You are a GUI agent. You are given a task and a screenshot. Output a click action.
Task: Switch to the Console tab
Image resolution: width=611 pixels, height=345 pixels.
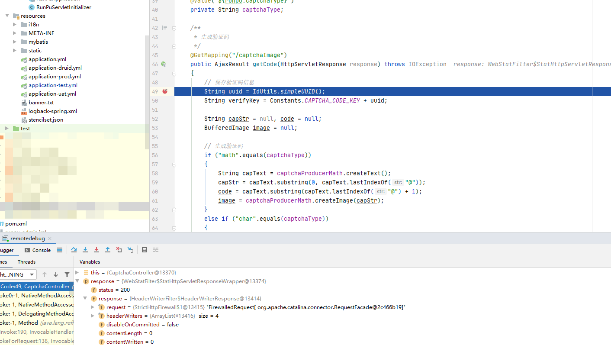click(40, 250)
